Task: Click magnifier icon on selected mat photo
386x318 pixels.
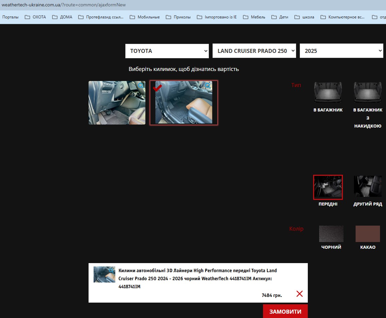Action: pyautogui.click(x=208, y=86)
